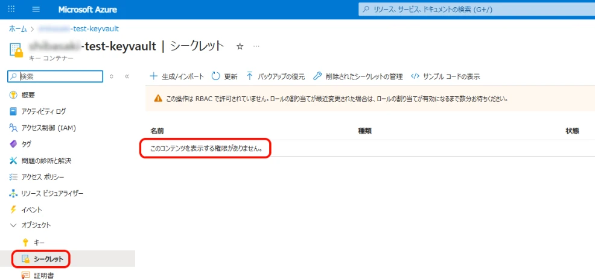Click バックアップの復元 in the toolbar
Screen dimensions: 595x280
pyautogui.click(x=275, y=76)
